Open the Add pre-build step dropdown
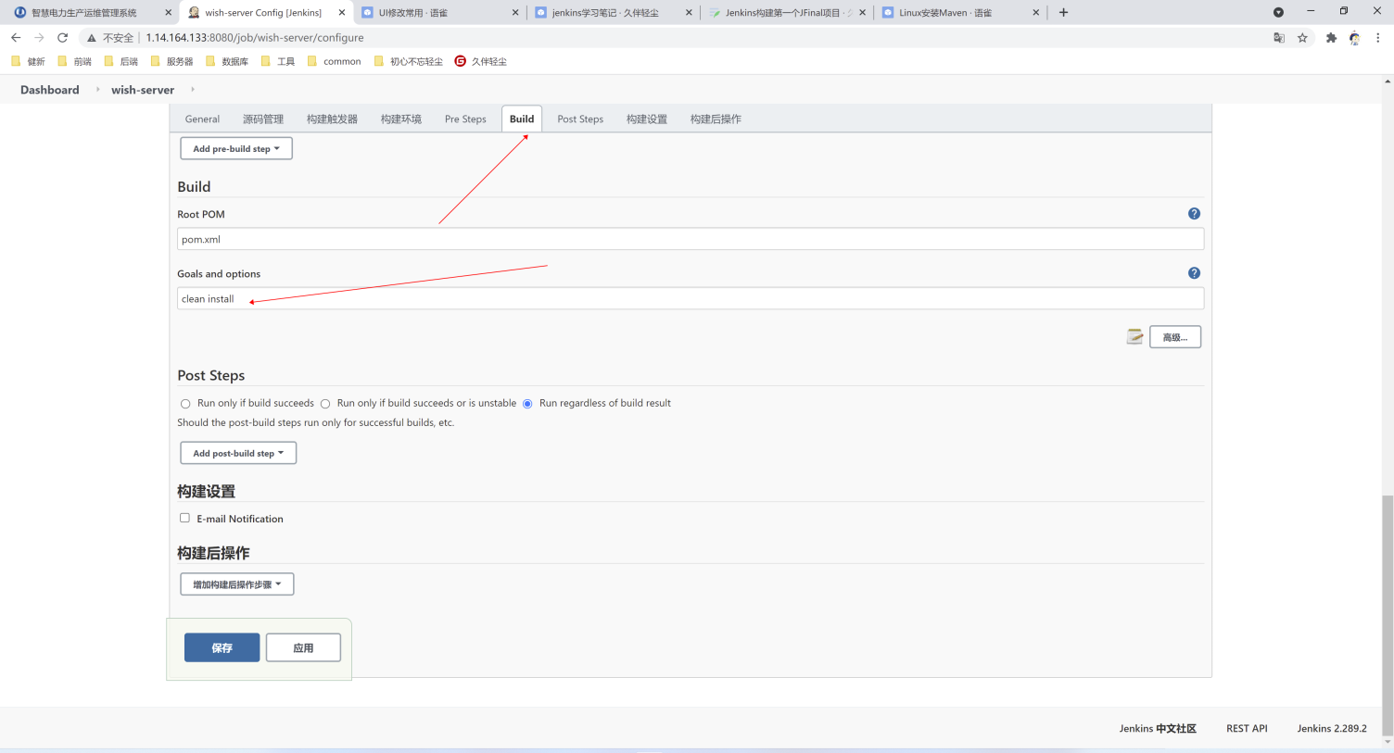Viewport: 1394px width, 753px height. tap(235, 149)
